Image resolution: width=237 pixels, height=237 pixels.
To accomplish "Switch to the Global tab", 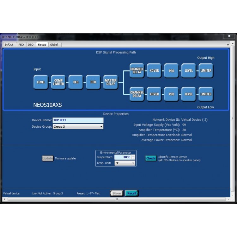I will [54, 45].
